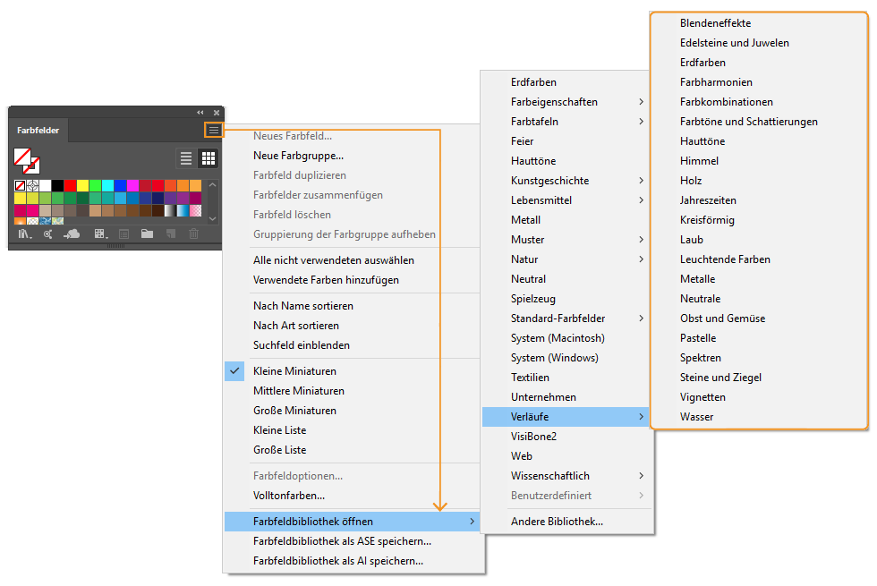Switch Farbfelder panel to list view
This screenshot has height=586, width=877.
[186, 158]
